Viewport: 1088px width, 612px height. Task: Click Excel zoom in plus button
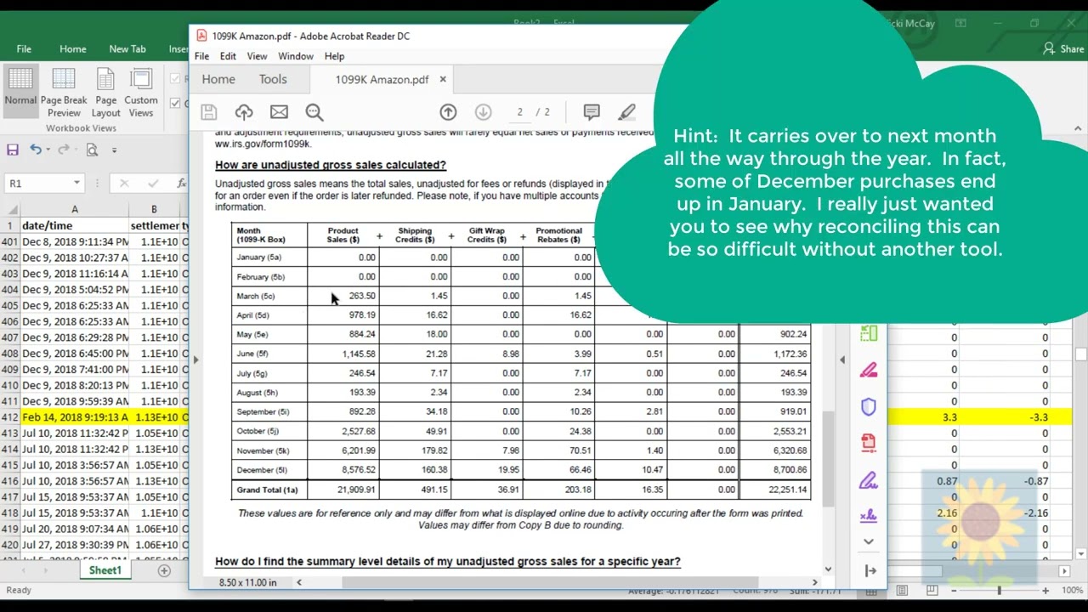(x=1047, y=591)
